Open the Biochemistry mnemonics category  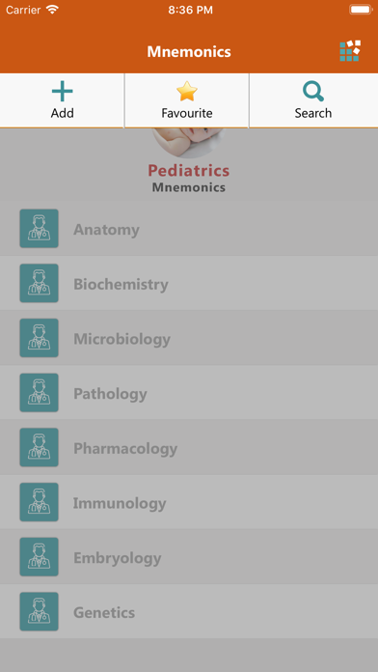[x=189, y=283]
